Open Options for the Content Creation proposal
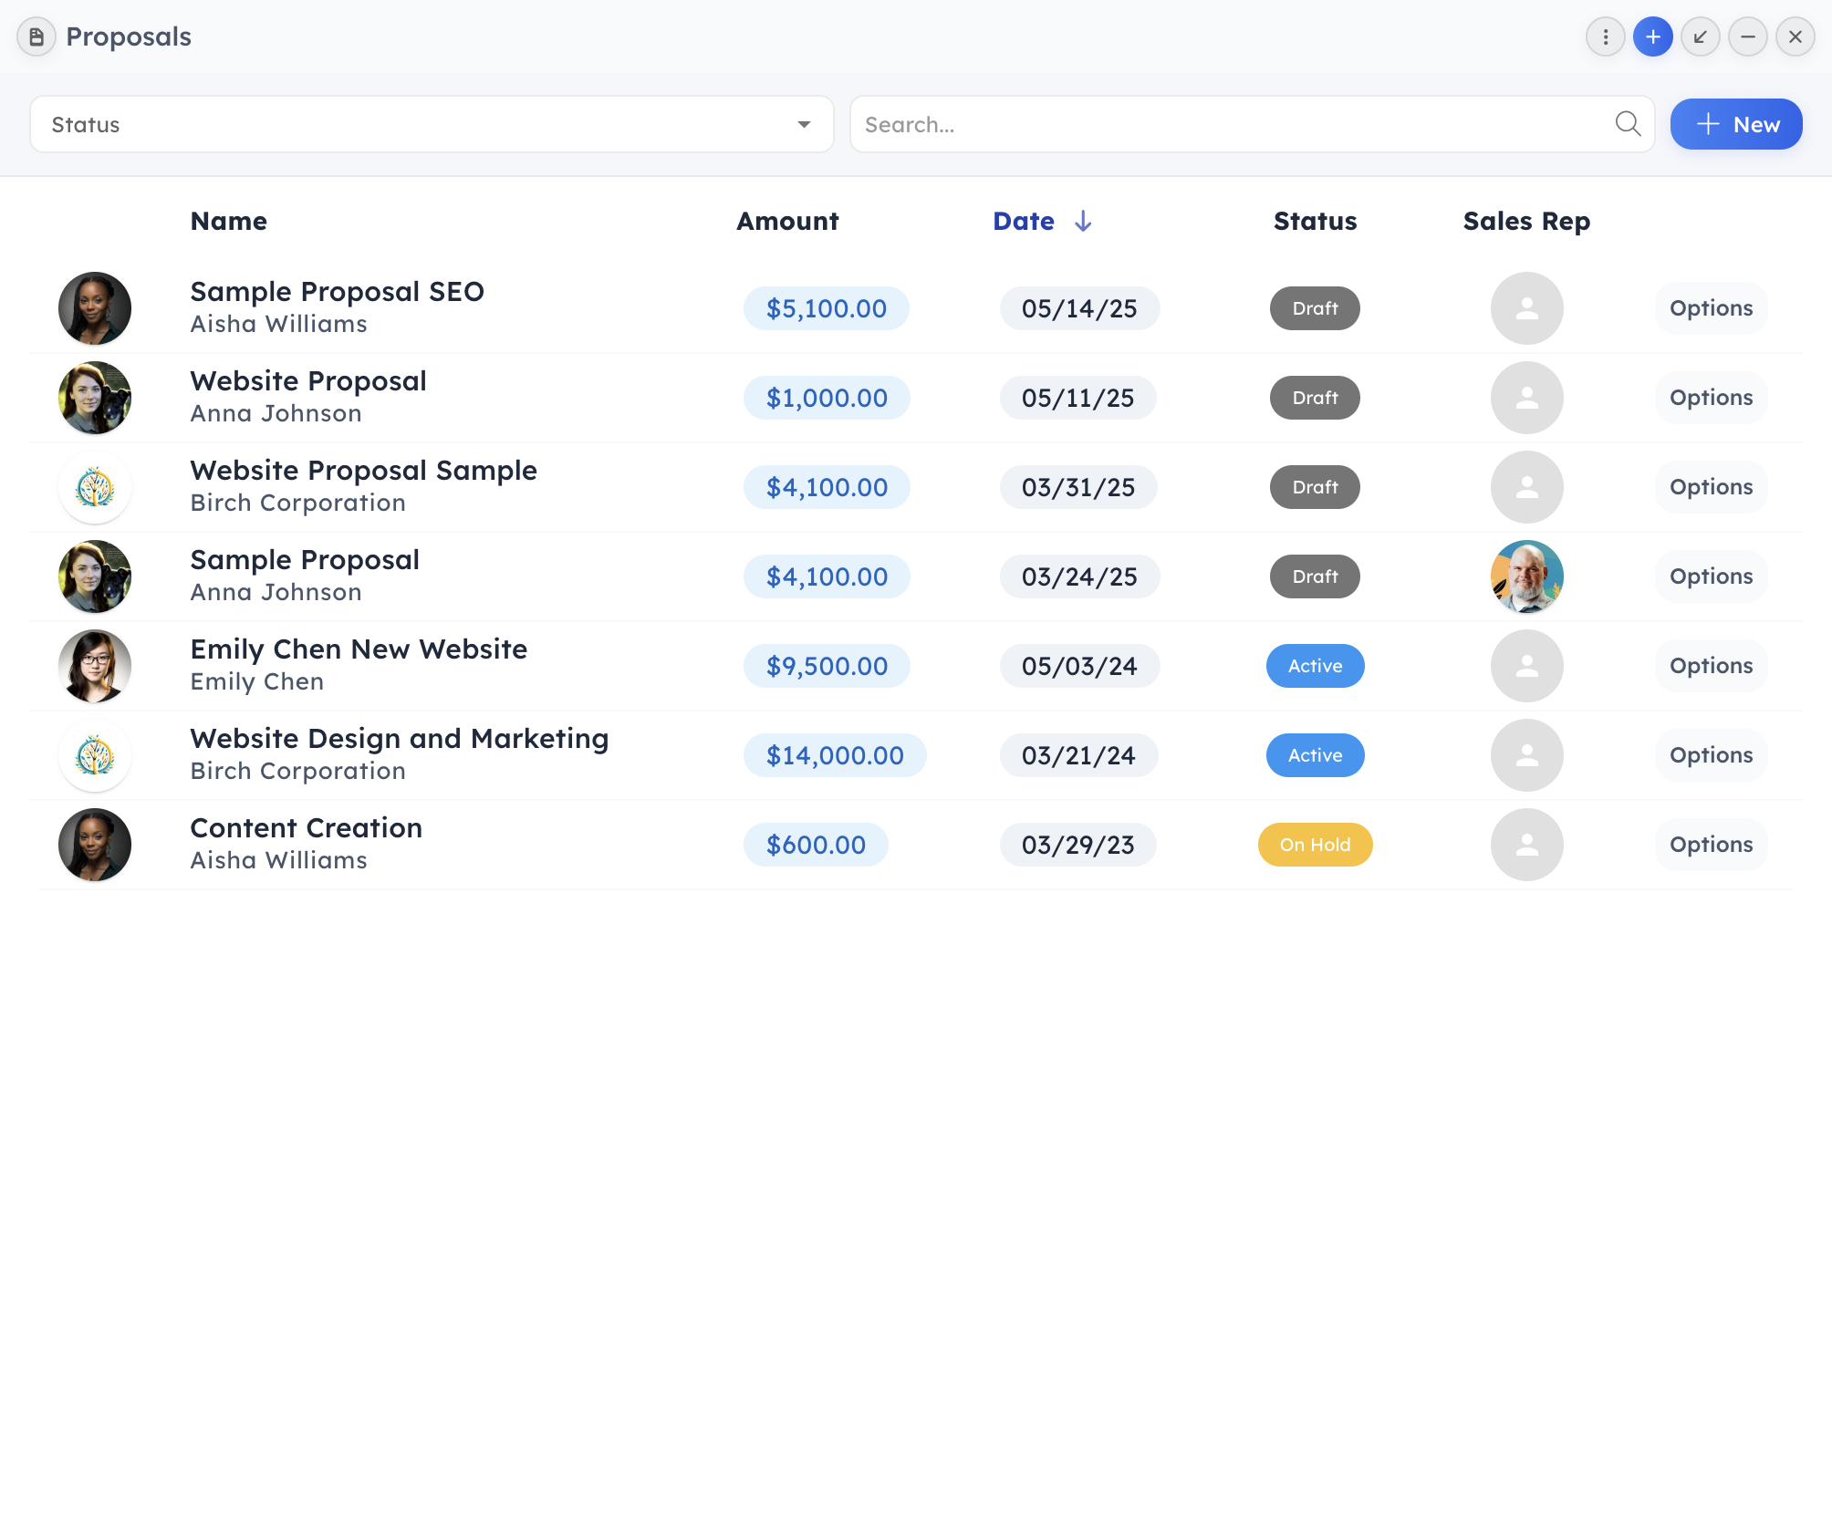Screen dimensions: 1832x1516 coord(1711,845)
